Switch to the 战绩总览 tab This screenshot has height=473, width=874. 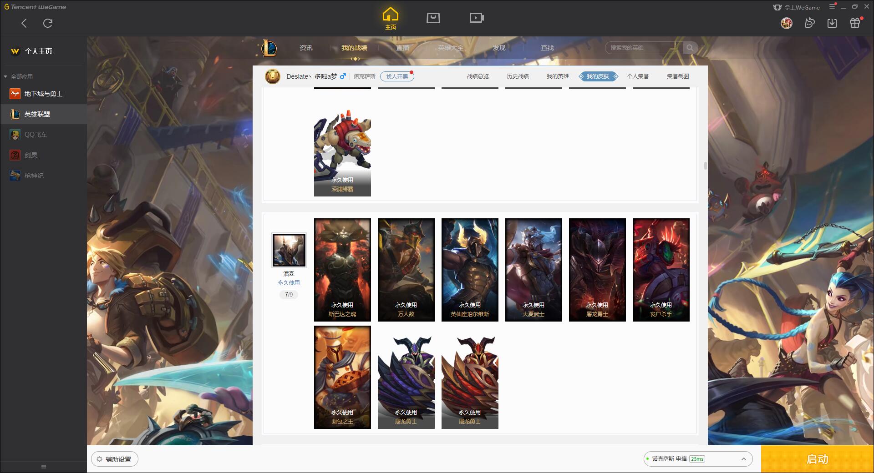point(478,76)
